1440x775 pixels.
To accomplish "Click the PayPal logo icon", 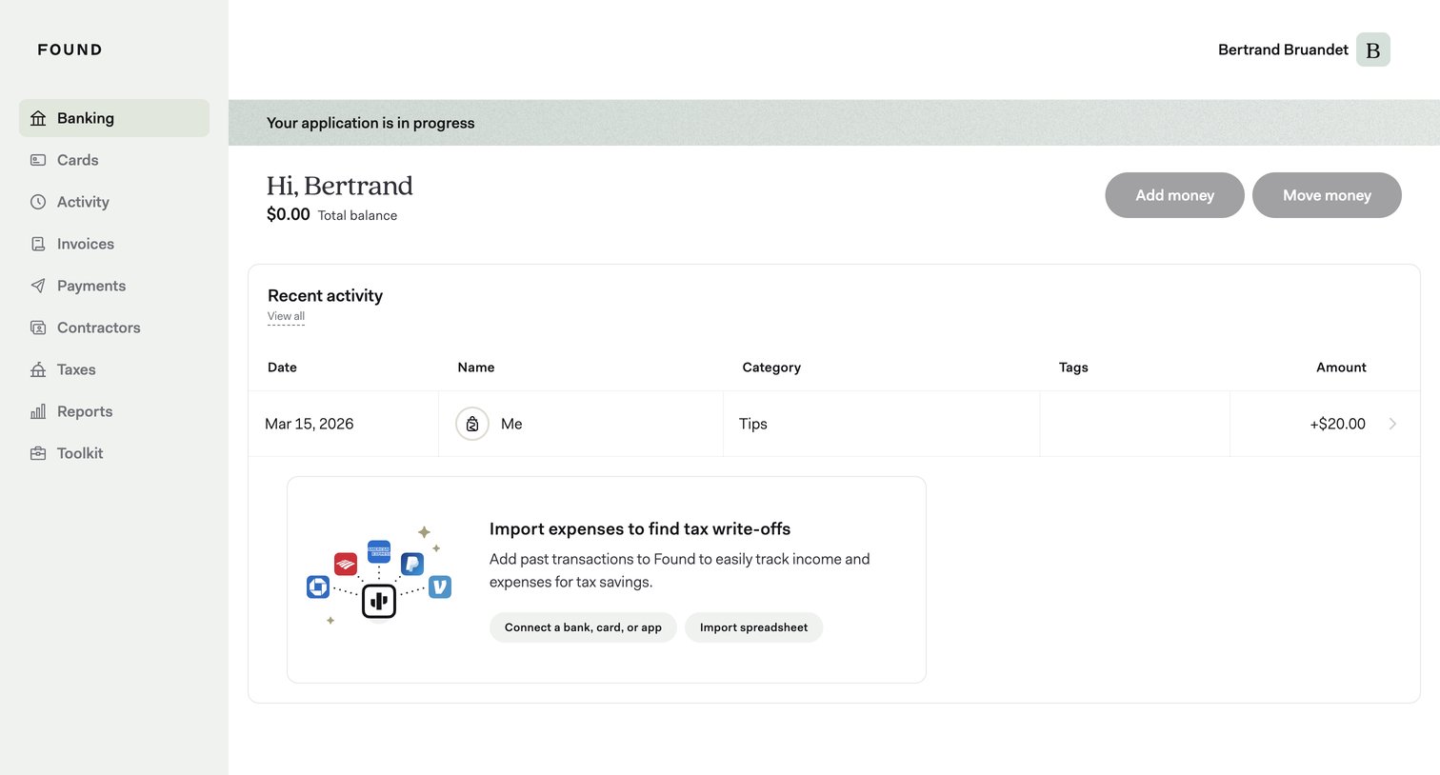I will [x=412, y=564].
